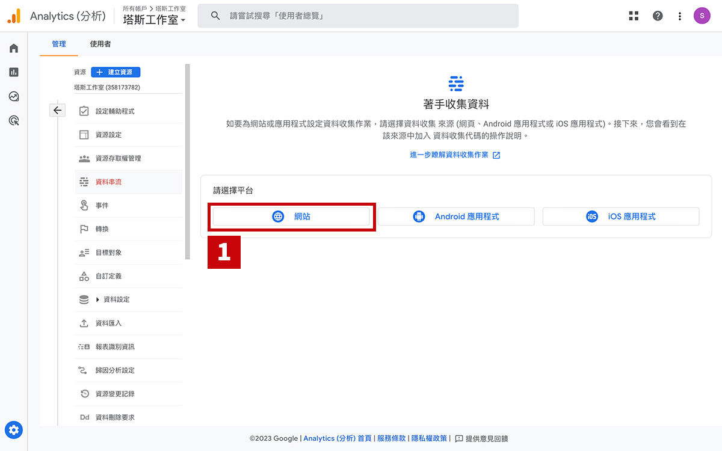Screen dimensions: 722x451
Task: Open the Google apps grid icon
Action: (x=634, y=16)
